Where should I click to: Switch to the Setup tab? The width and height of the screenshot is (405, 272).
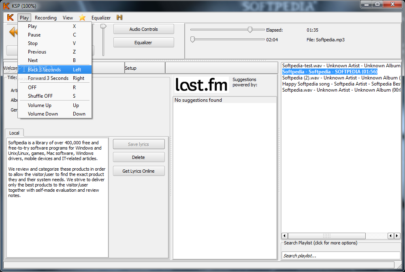145,68
